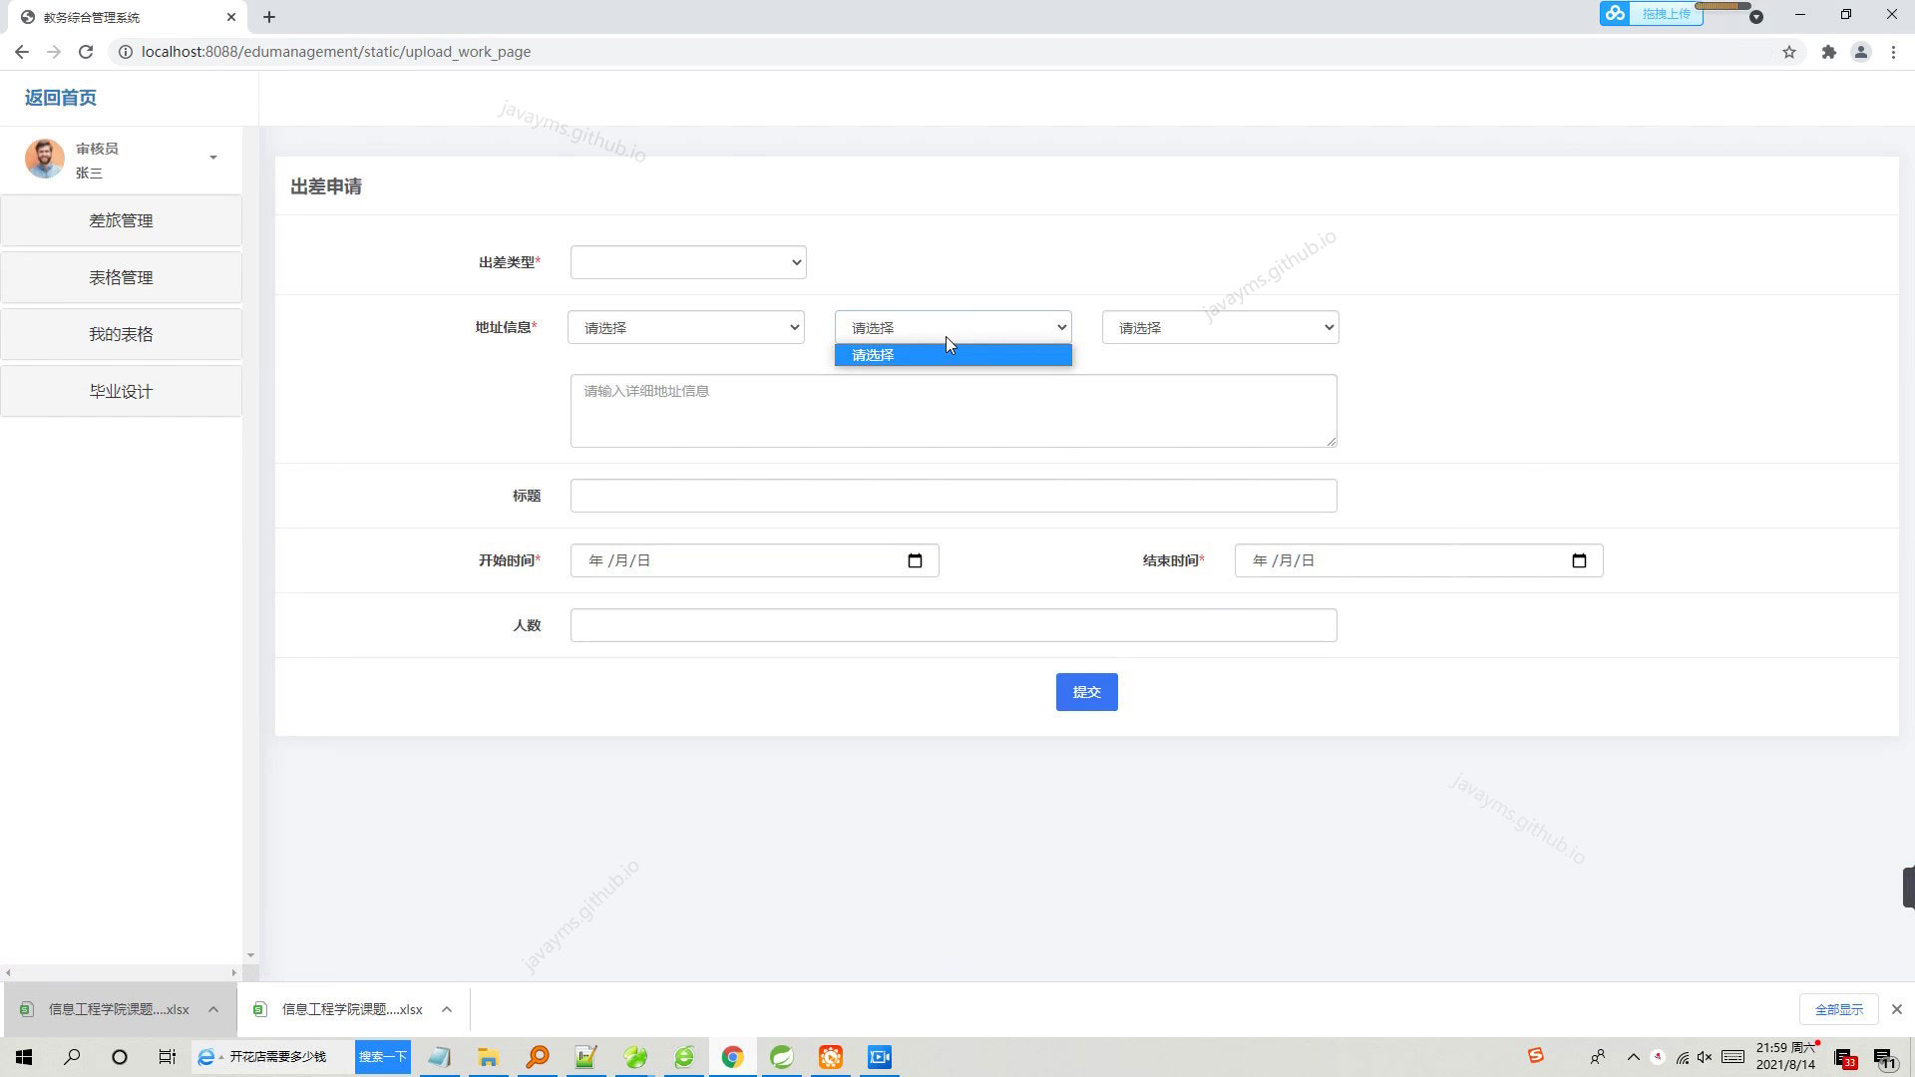Open Notepad from the taskbar
This screenshot has width=1915, height=1077.
[440, 1056]
